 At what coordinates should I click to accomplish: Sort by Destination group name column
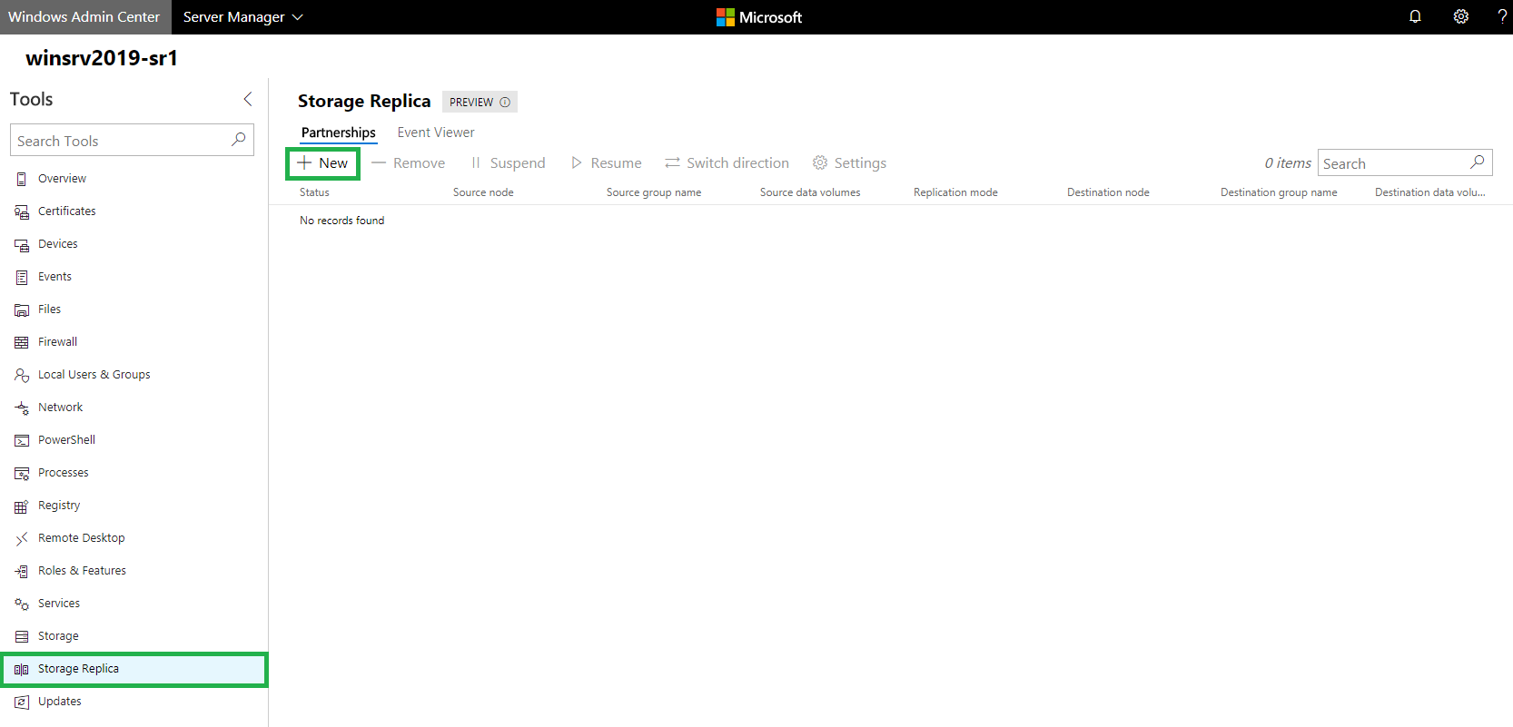(x=1279, y=192)
